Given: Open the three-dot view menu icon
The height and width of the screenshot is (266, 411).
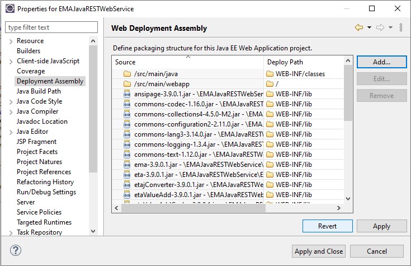Looking at the screenshot, I should pos(401,27).
